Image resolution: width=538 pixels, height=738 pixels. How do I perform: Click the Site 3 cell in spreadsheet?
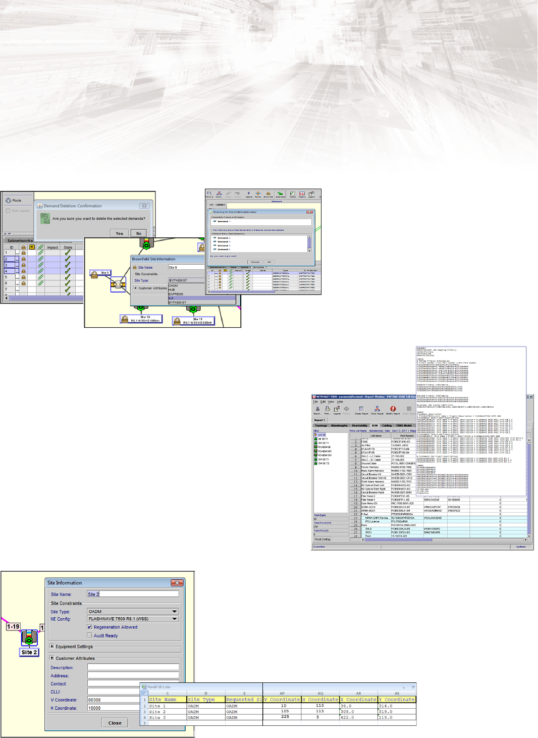167,717
